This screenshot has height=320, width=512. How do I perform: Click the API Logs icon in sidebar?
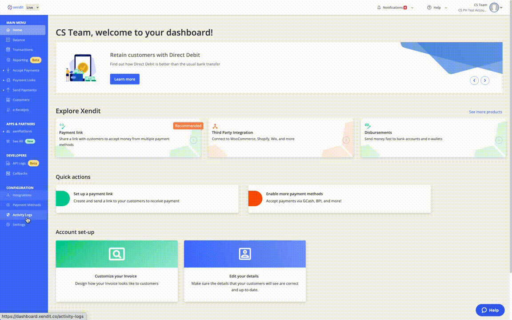tap(8, 163)
